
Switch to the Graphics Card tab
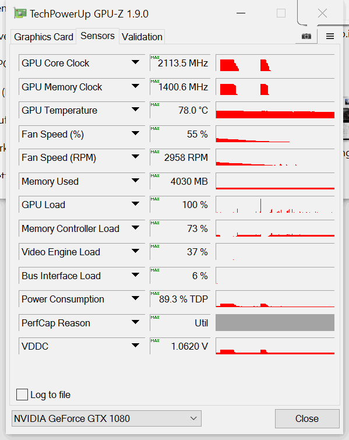(x=44, y=37)
